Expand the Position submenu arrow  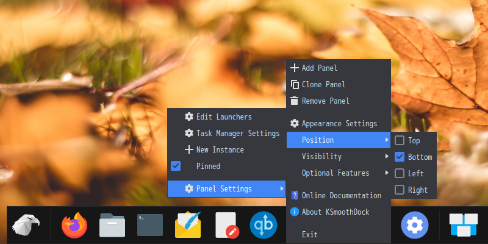[x=387, y=140]
